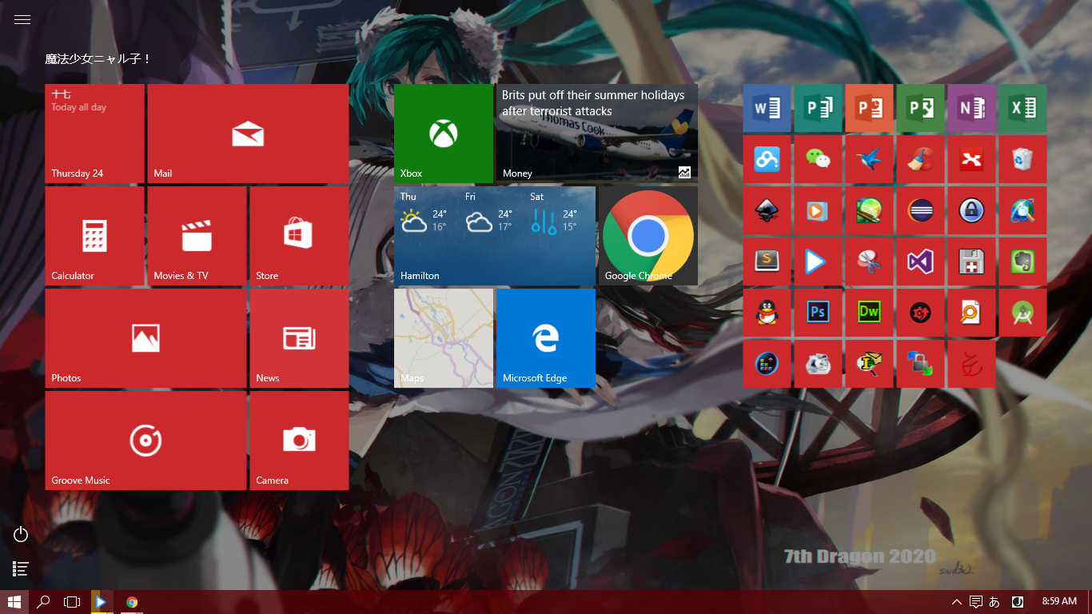Open Task View on the taskbar
Viewport: 1092px width, 614px height.
pyautogui.click(x=73, y=602)
